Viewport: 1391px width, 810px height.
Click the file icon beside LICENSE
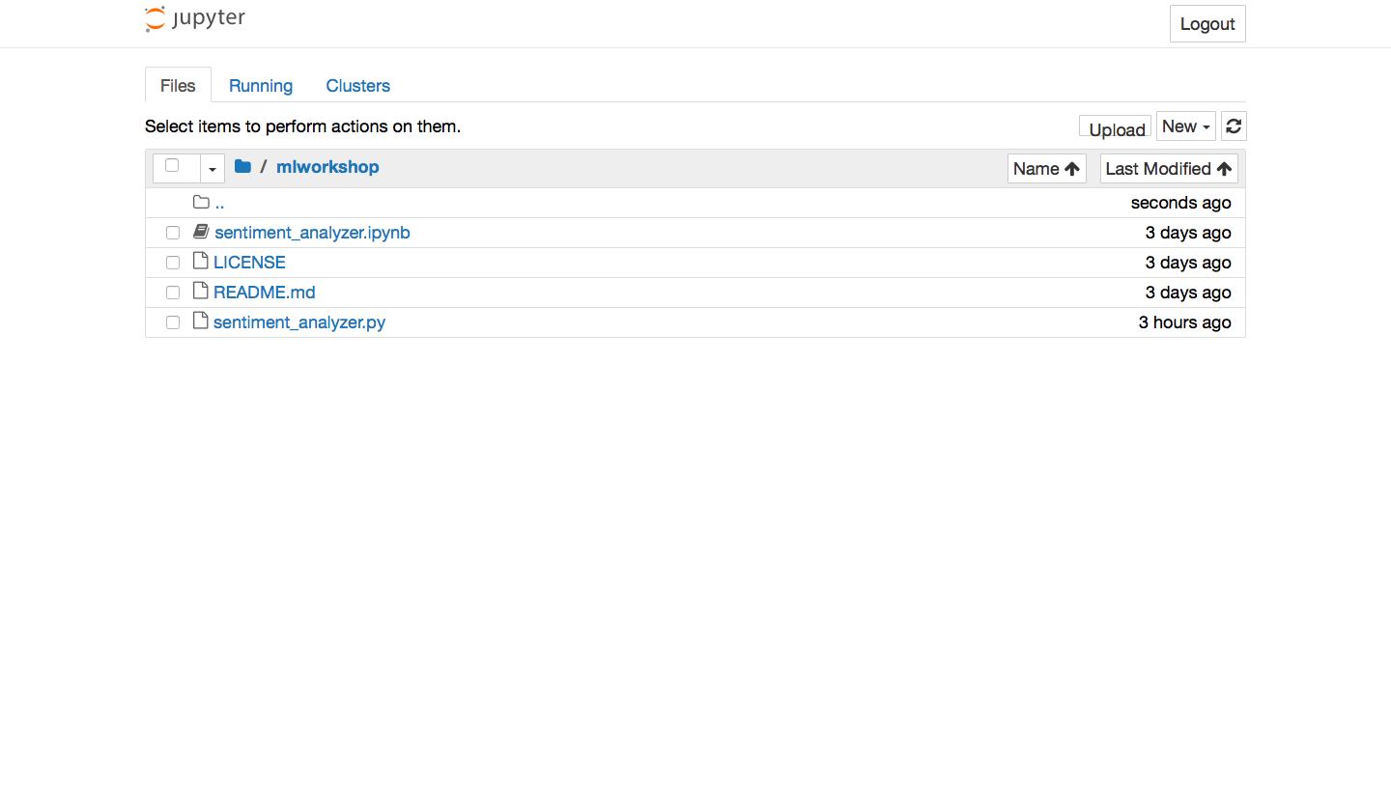201,262
